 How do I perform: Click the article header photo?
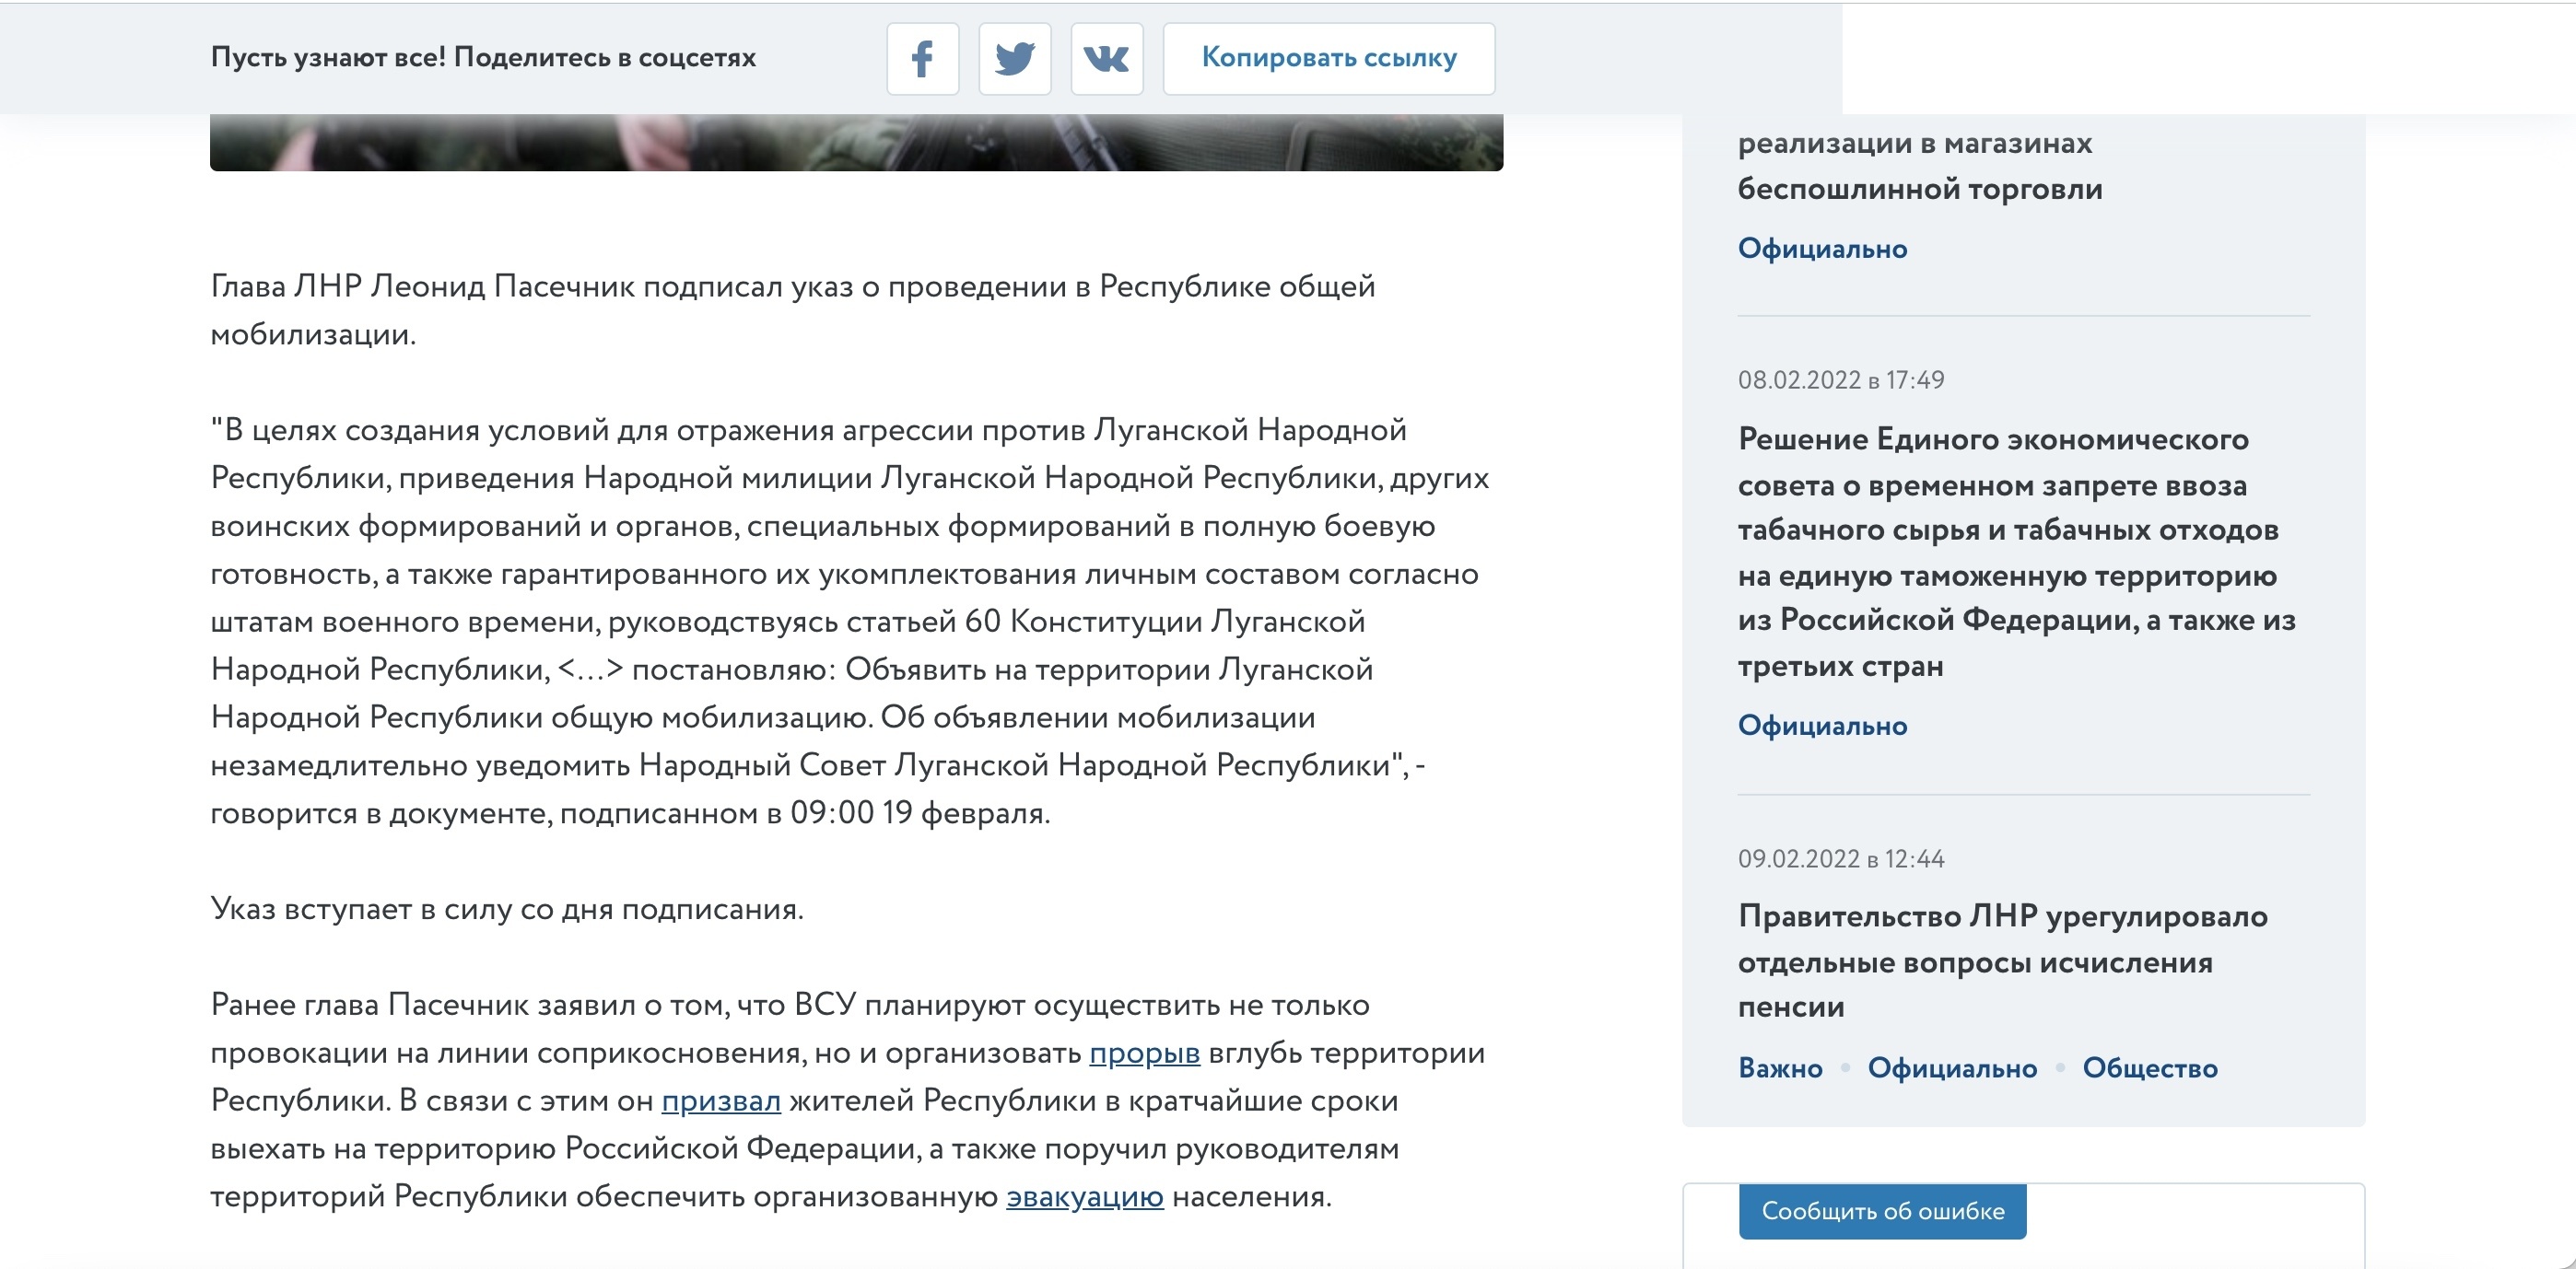point(856,143)
